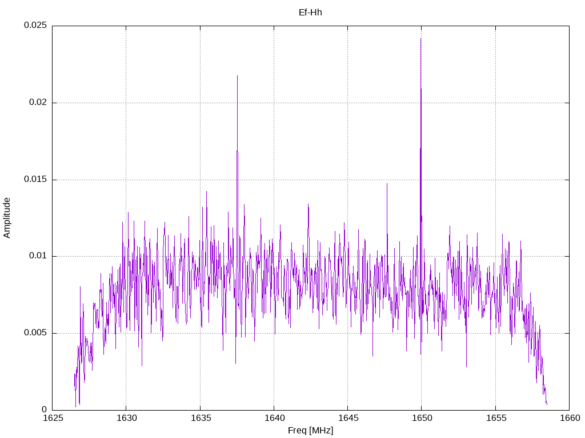Click the spike peak near 1637.5 MHz
The image size is (585, 438).
click(x=237, y=76)
